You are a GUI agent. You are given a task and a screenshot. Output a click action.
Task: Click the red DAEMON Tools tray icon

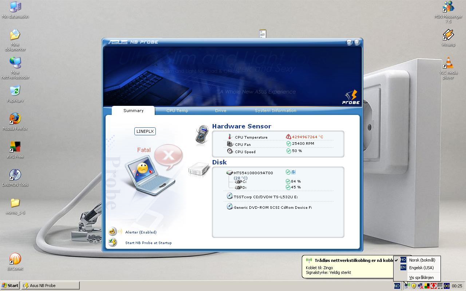[x=434, y=286]
